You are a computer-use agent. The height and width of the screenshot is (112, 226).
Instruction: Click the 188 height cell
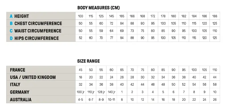(215, 16)
